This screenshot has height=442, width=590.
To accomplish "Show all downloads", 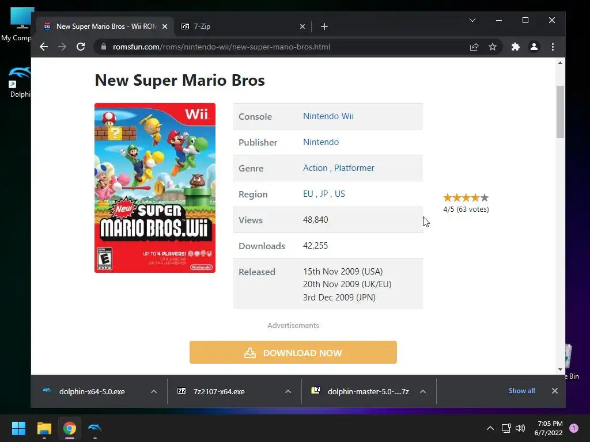I will pyautogui.click(x=521, y=391).
